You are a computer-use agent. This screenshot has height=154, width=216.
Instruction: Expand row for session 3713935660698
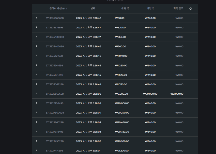pyautogui.click(x=37, y=18)
